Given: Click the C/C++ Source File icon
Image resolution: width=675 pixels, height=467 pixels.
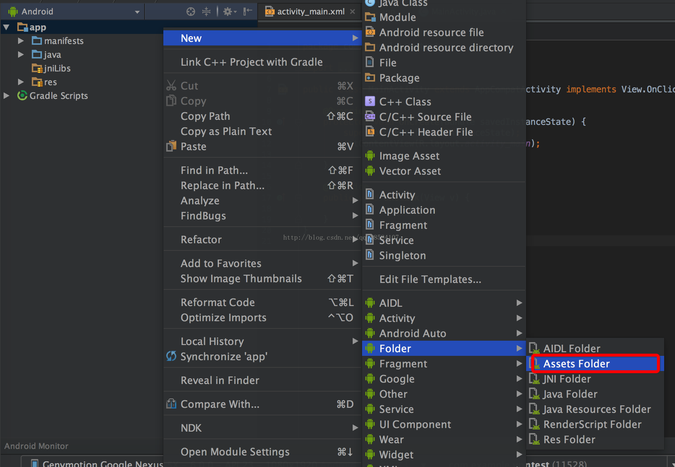Looking at the screenshot, I should tap(370, 117).
